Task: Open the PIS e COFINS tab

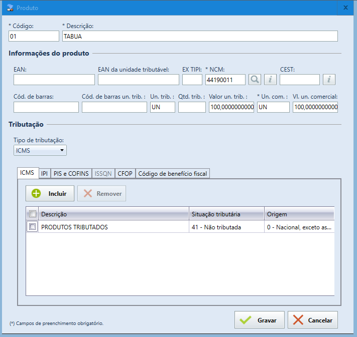Action: (71, 173)
